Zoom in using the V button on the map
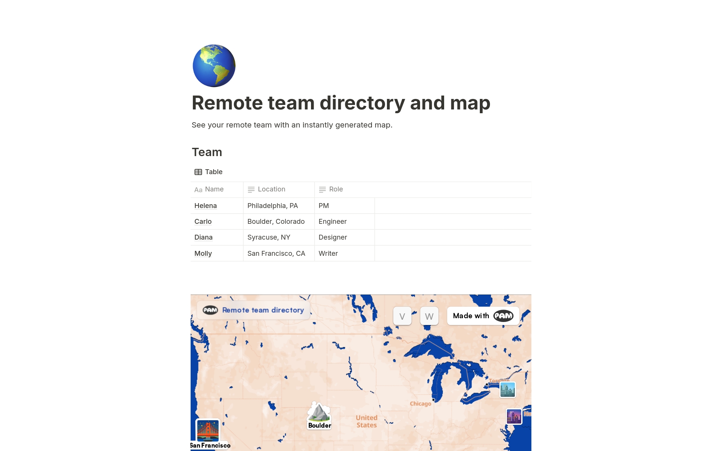The image size is (722, 451). point(402,316)
